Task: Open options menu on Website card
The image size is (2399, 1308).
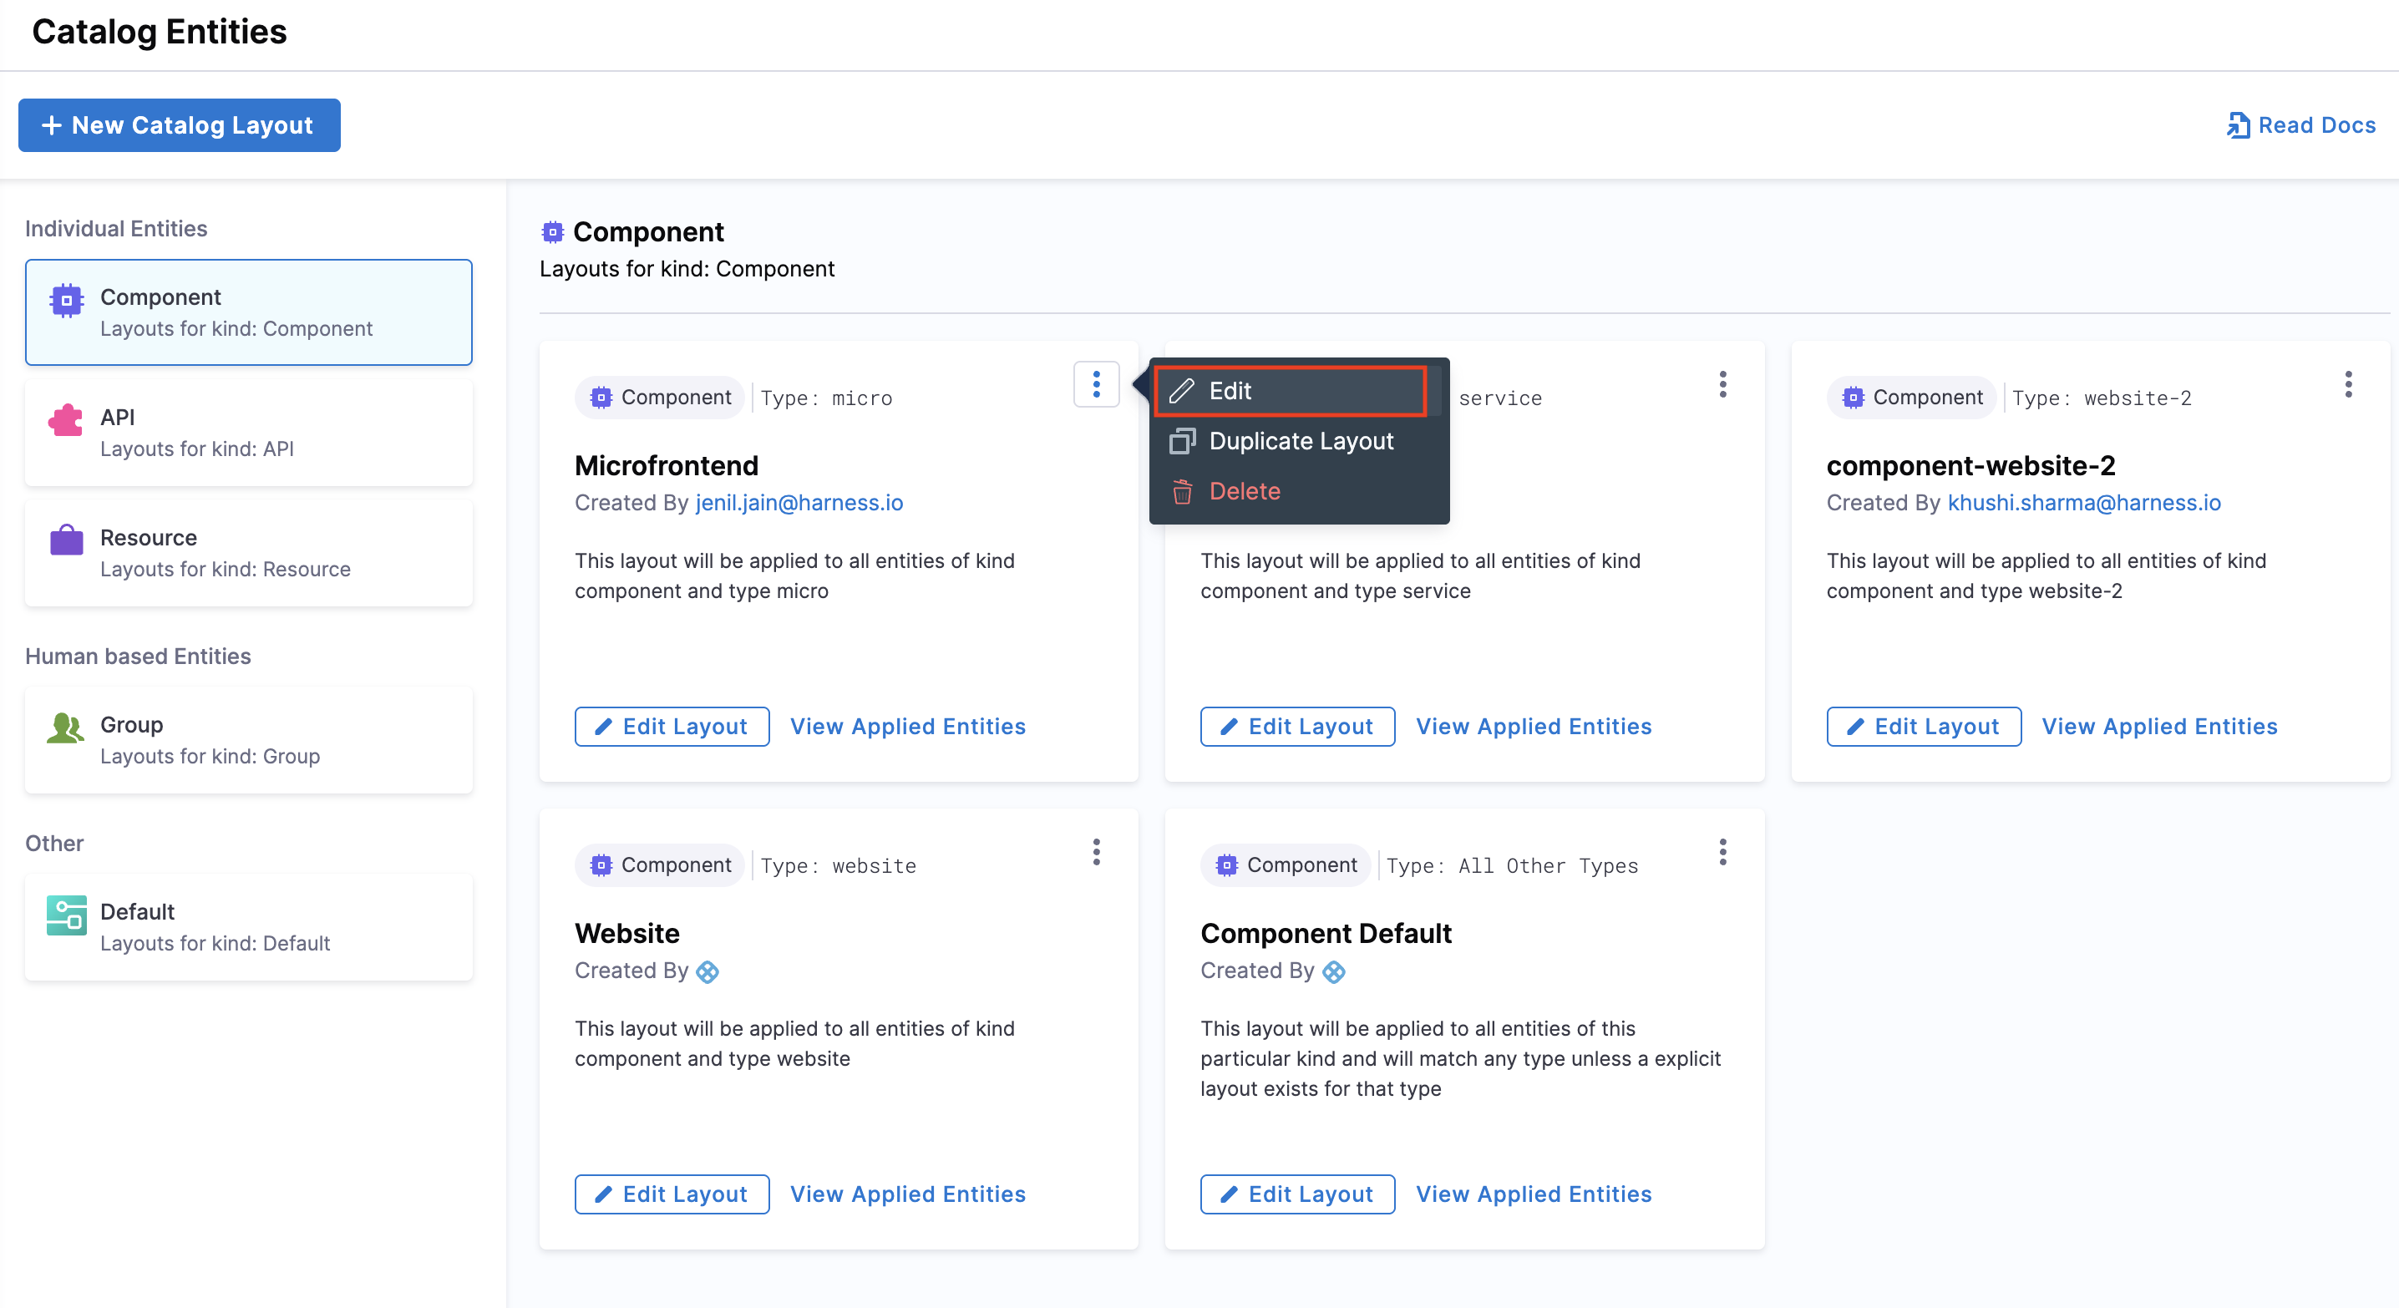Action: [x=1096, y=852]
